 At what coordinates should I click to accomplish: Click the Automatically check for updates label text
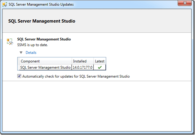click(76, 76)
